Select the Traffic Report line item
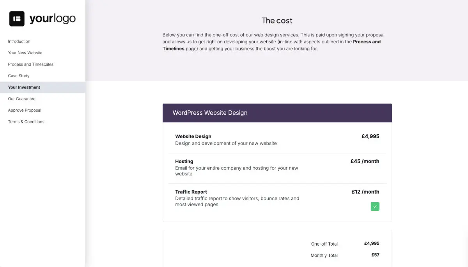The width and height of the screenshot is (468, 267). [191, 192]
